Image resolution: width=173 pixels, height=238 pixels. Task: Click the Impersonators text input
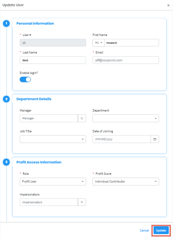point(49,202)
